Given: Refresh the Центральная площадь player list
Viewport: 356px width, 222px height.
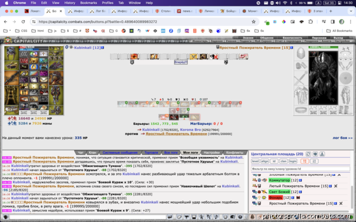Looking at the screenshot, I should pyautogui.click(x=308, y=154).
